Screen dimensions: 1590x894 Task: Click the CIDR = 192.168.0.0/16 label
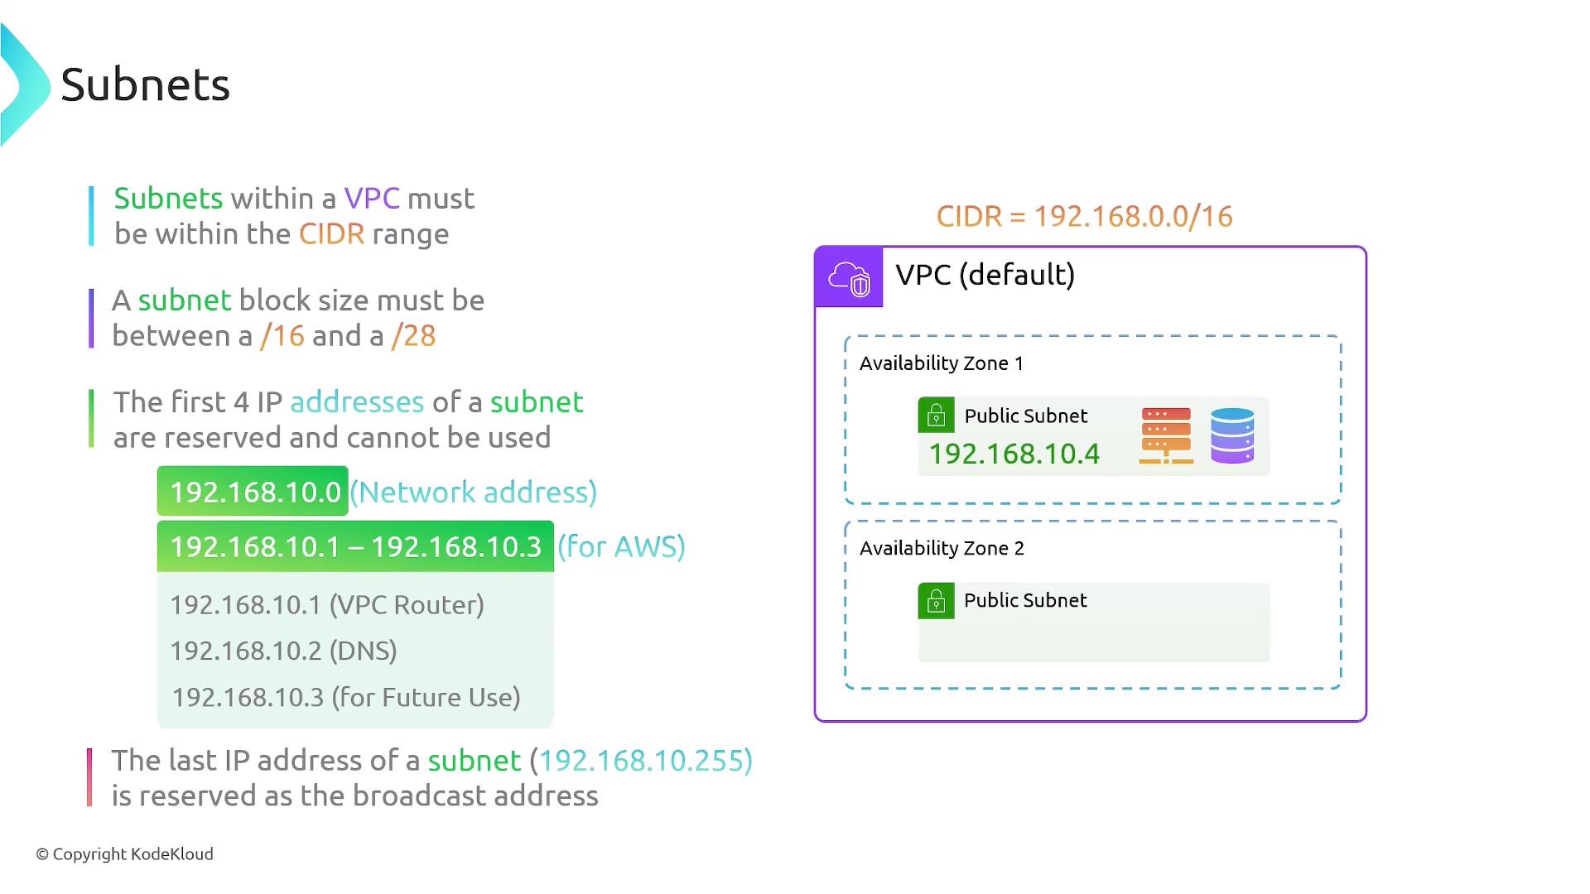pyautogui.click(x=1084, y=217)
